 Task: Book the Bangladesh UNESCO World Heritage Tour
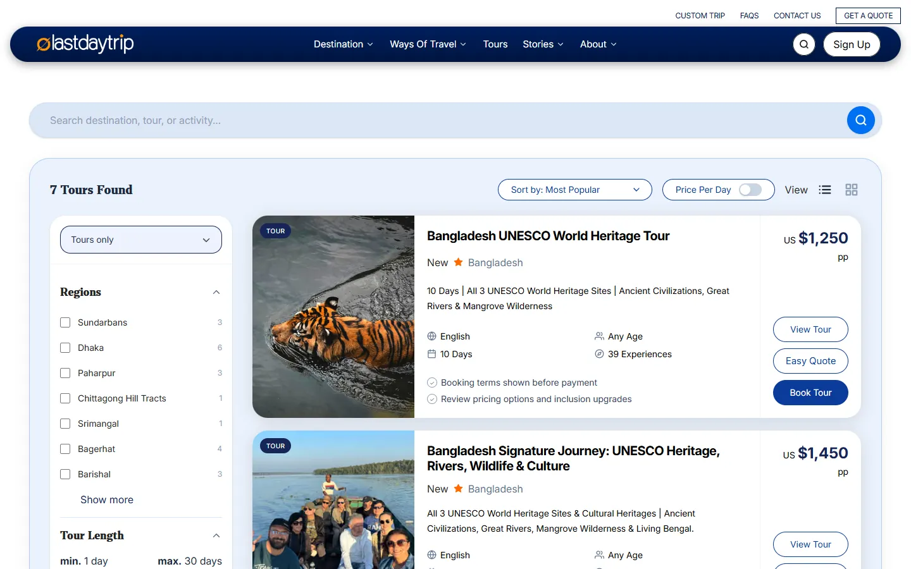click(x=810, y=393)
